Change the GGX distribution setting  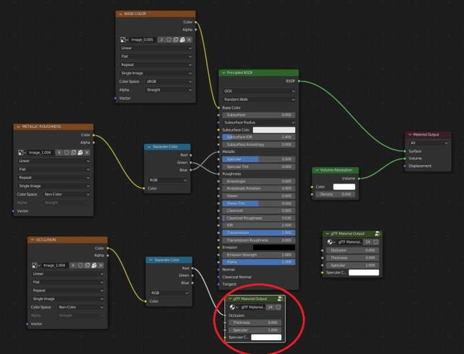[x=259, y=91]
